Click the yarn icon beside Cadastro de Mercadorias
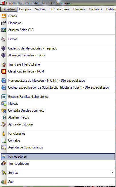Viewport: 116px width, 187px height. pos(4,48)
